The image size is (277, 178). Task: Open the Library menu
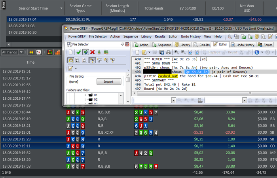pyautogui.click(x=146, y=36)
